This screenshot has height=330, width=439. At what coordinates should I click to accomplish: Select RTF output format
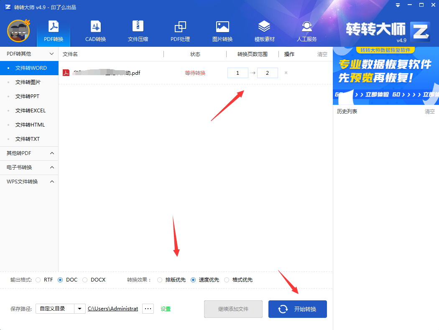tap(38, 279)
